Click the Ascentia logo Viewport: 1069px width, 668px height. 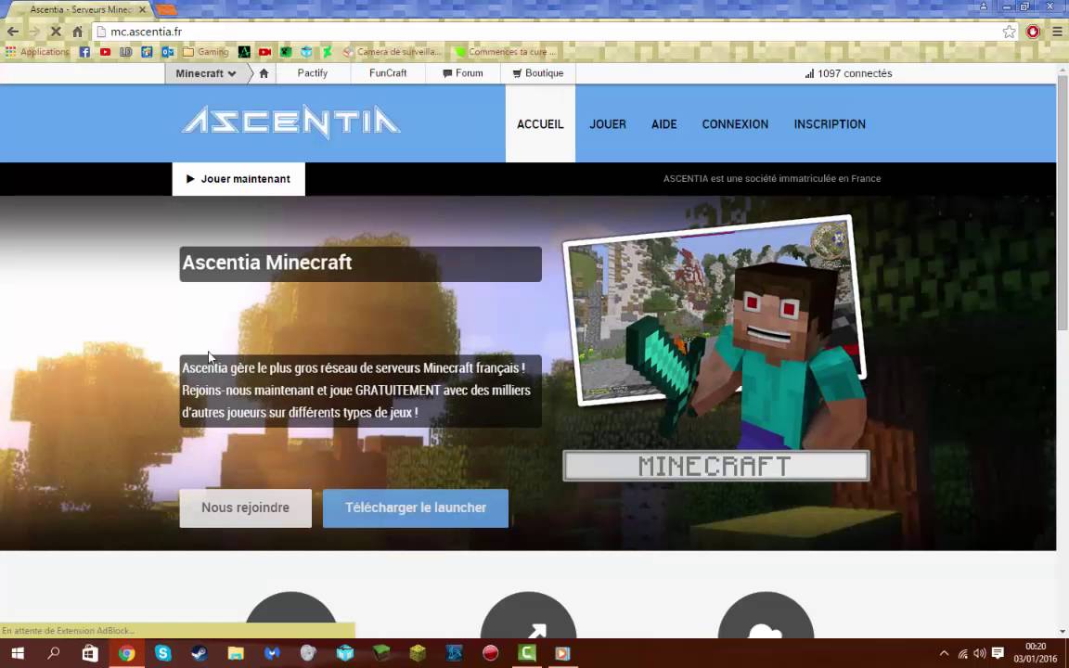pos(290,122)
